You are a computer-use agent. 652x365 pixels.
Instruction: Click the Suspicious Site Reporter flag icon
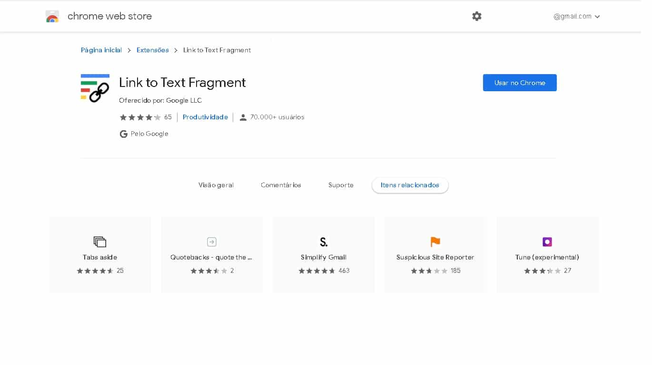[x=435, y=242]
